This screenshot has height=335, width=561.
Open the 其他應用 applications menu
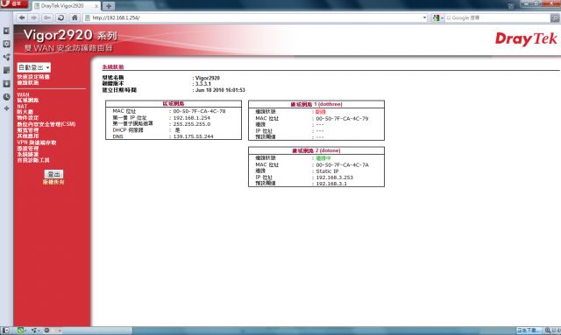28,136
